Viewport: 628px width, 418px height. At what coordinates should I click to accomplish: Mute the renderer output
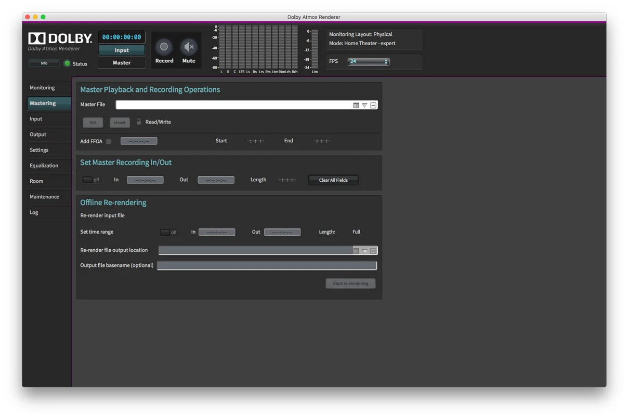[189, 47]
